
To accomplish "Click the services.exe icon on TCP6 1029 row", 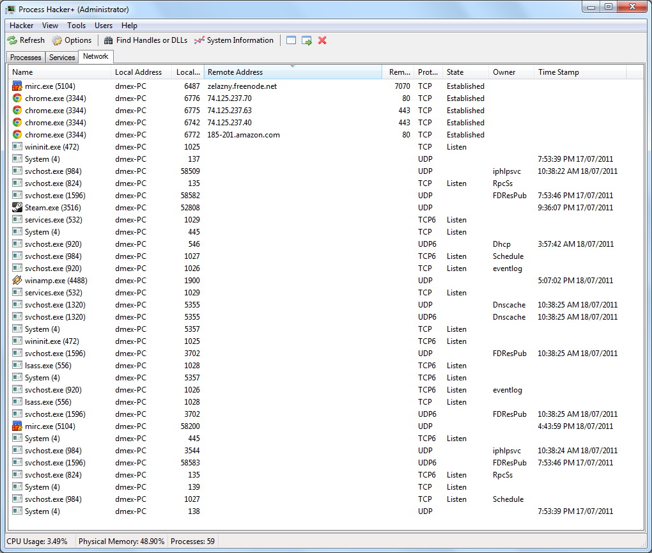I will pyautogui.click(x=17, y=219).
